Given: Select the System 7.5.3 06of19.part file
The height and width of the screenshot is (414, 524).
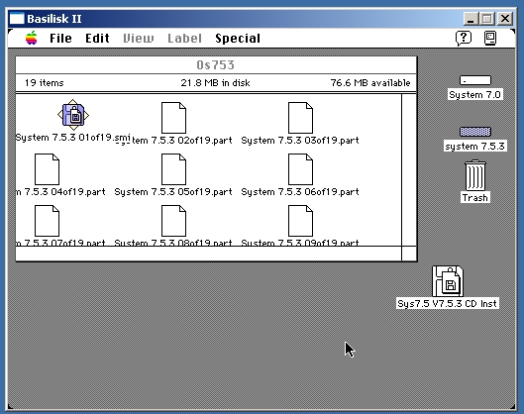Looking at the screenshot, I should point(300,169).
